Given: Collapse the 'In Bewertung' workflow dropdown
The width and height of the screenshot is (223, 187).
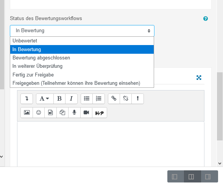Looking at the screenshot, I should [x=82, y=31].
